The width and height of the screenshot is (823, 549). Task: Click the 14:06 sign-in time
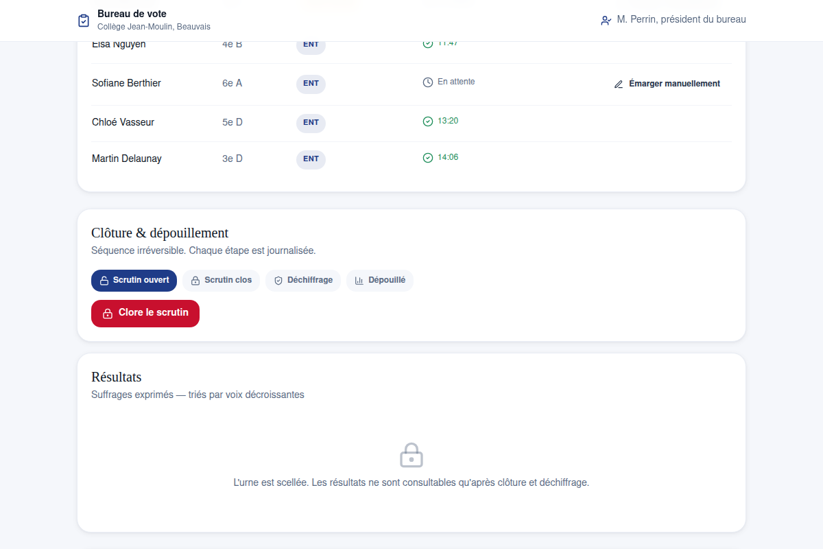pyautogui.click(x=448, y=157)
